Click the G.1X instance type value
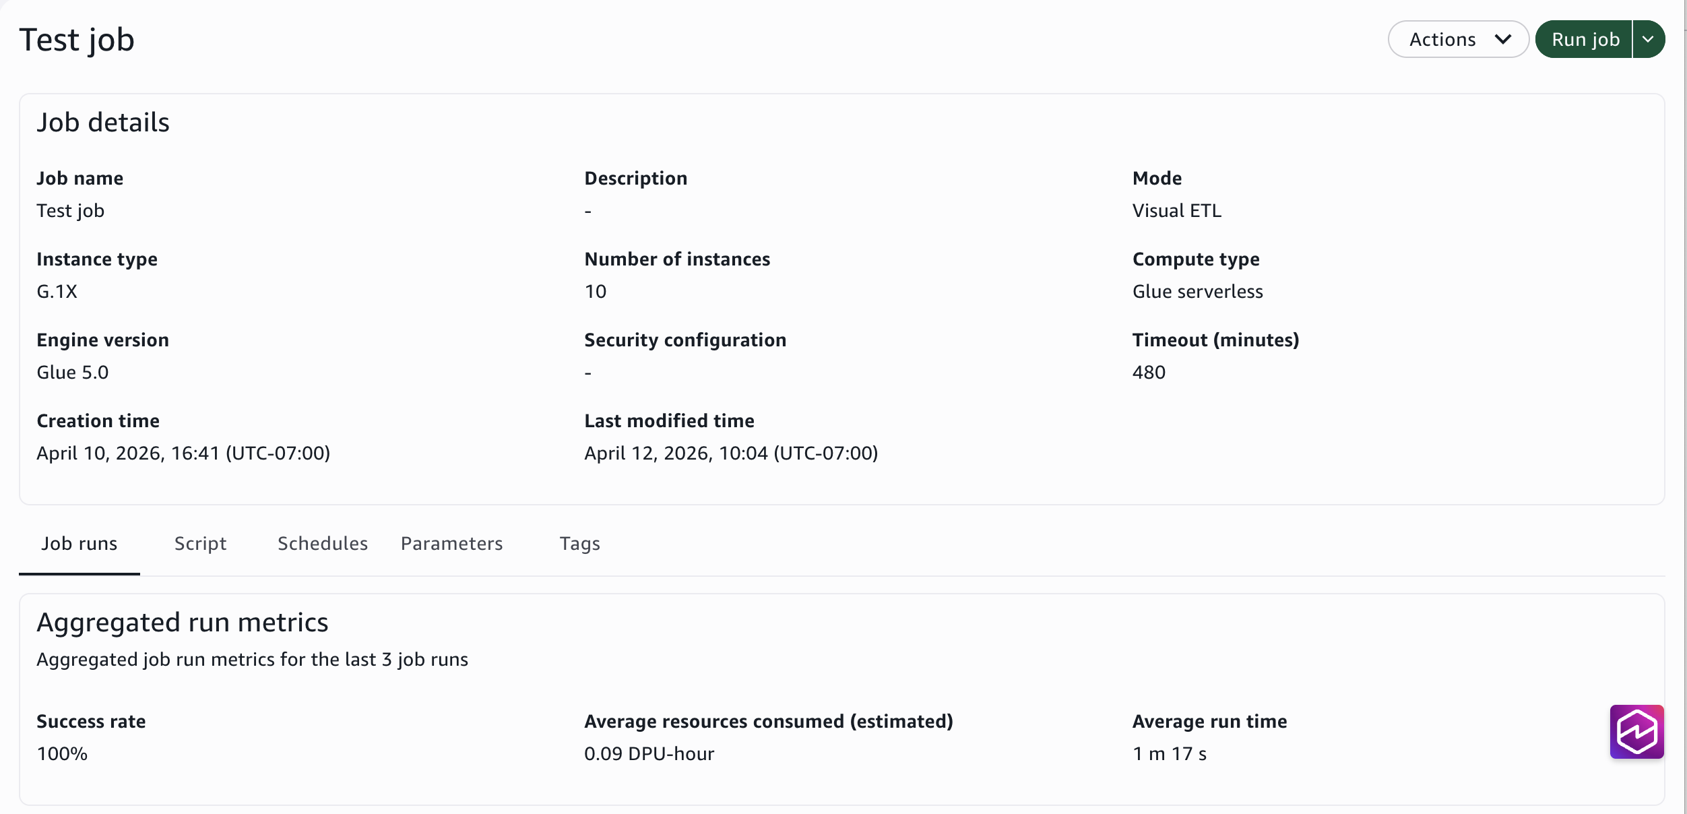1687x814 pixels. click(x=57, y=292)
